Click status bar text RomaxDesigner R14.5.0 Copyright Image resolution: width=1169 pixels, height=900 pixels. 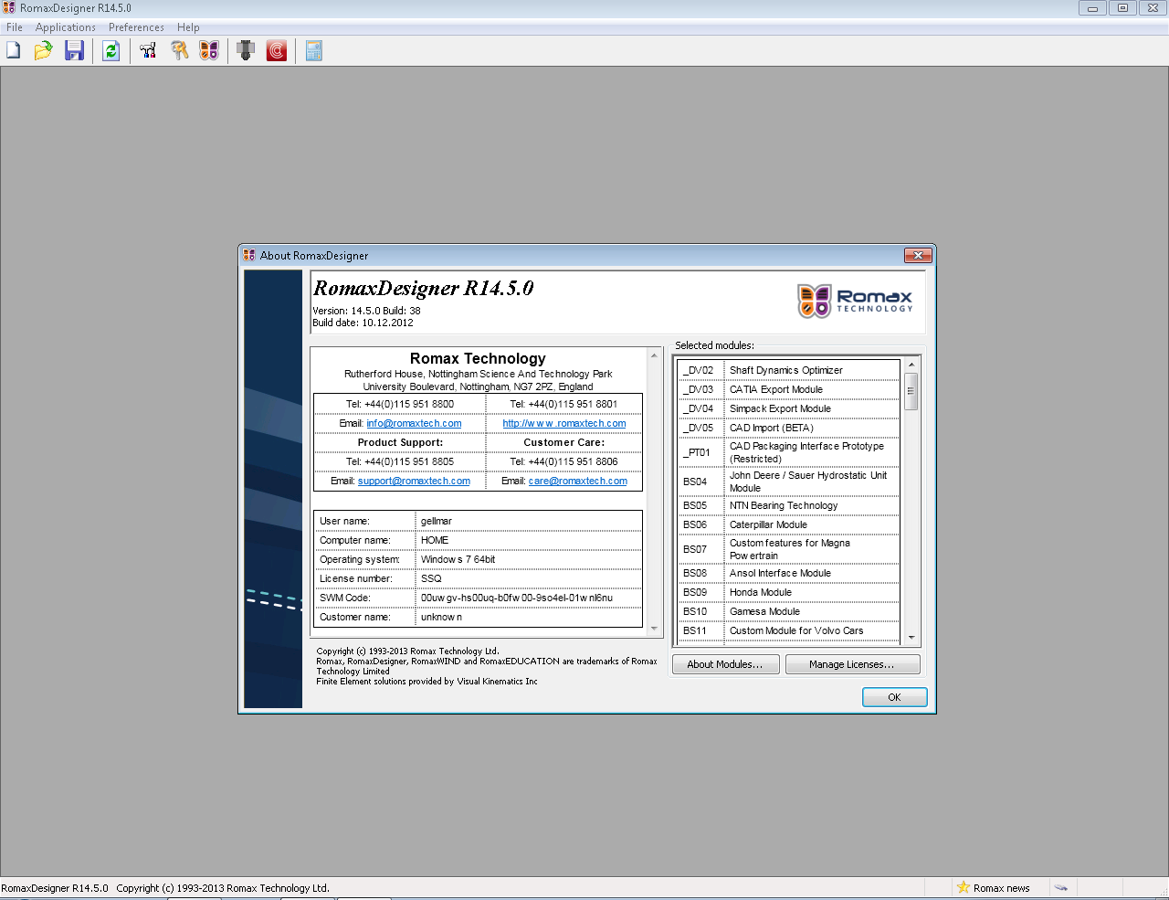pos(165,887)
